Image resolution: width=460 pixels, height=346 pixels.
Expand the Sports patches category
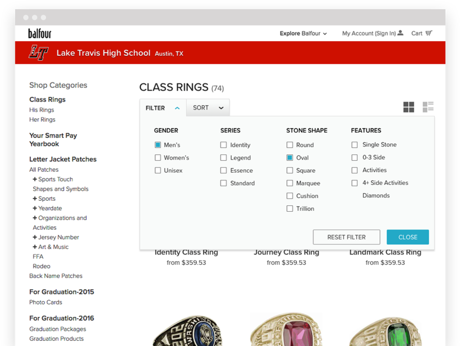35,199
